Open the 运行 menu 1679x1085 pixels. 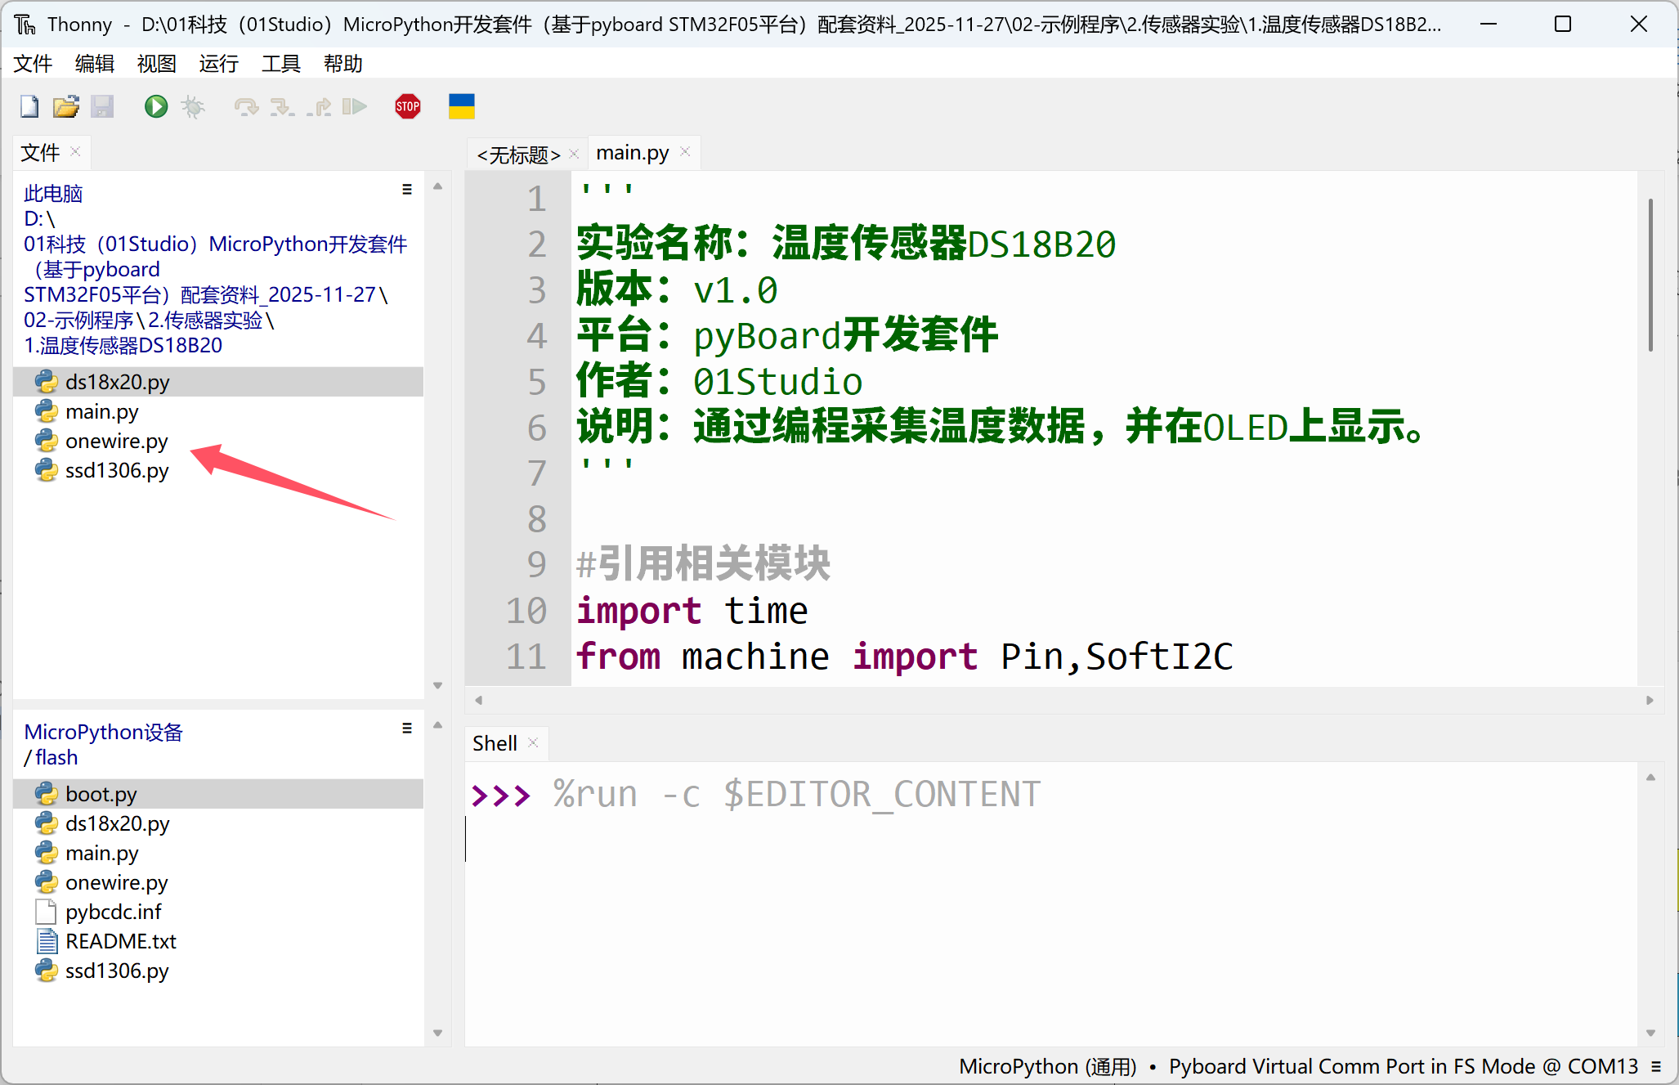218,64
